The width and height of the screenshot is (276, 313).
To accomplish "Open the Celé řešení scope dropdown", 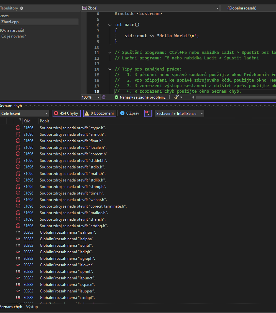I will tap(24, 113).
